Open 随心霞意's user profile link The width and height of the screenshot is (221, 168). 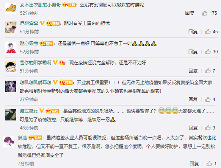(29, 44)
